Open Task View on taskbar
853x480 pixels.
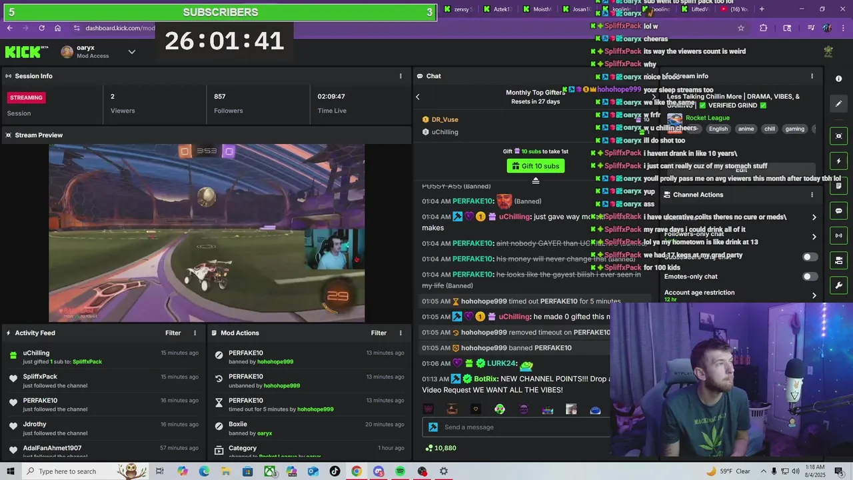click(160, 471)
